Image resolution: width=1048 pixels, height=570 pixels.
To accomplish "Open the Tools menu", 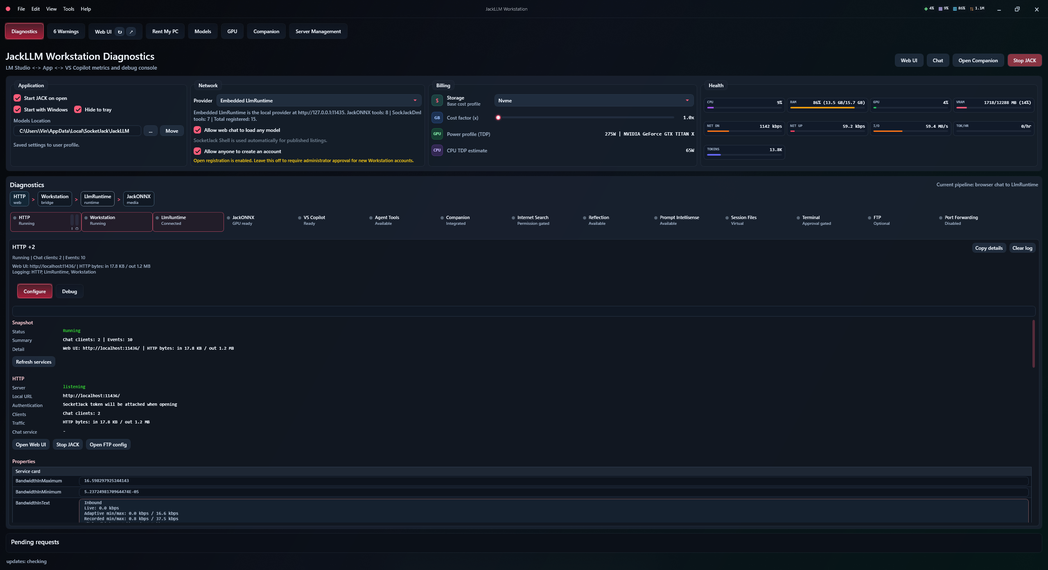I will click(x=69, y=9).
